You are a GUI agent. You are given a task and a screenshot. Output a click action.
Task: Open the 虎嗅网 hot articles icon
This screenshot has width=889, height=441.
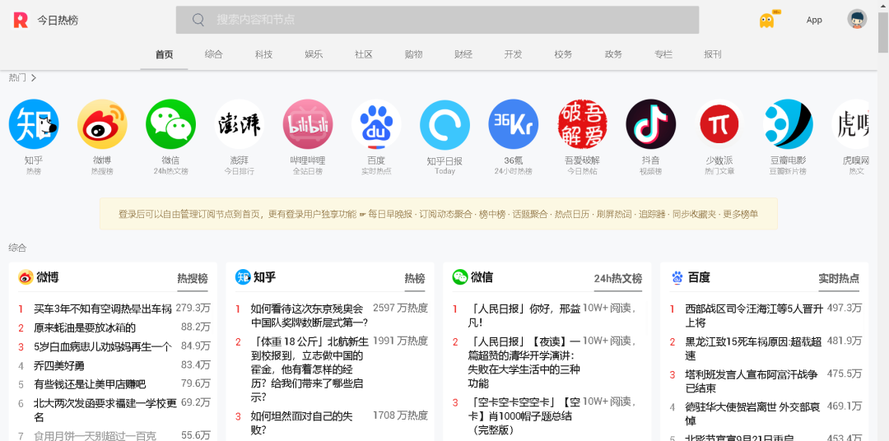tap(850, 124)
